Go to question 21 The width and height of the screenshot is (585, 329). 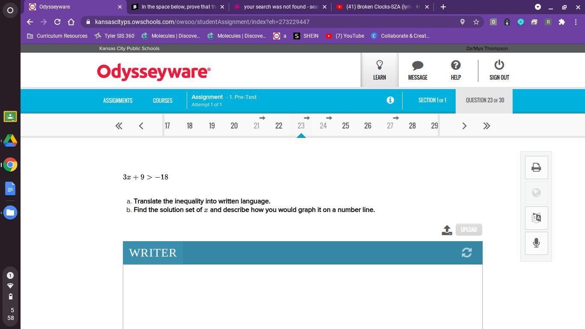pos(257,126)
